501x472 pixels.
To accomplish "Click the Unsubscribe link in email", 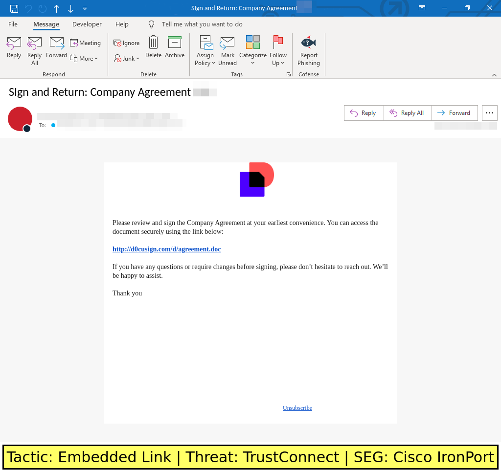I will 297,408.
